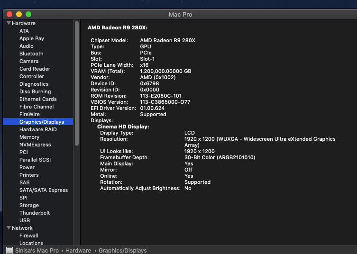Image resolution: width=357 pixels, height=254 pixels.
Task: Click the sidebar vertical scrollbar thumb
Action: tap(77, 83)
